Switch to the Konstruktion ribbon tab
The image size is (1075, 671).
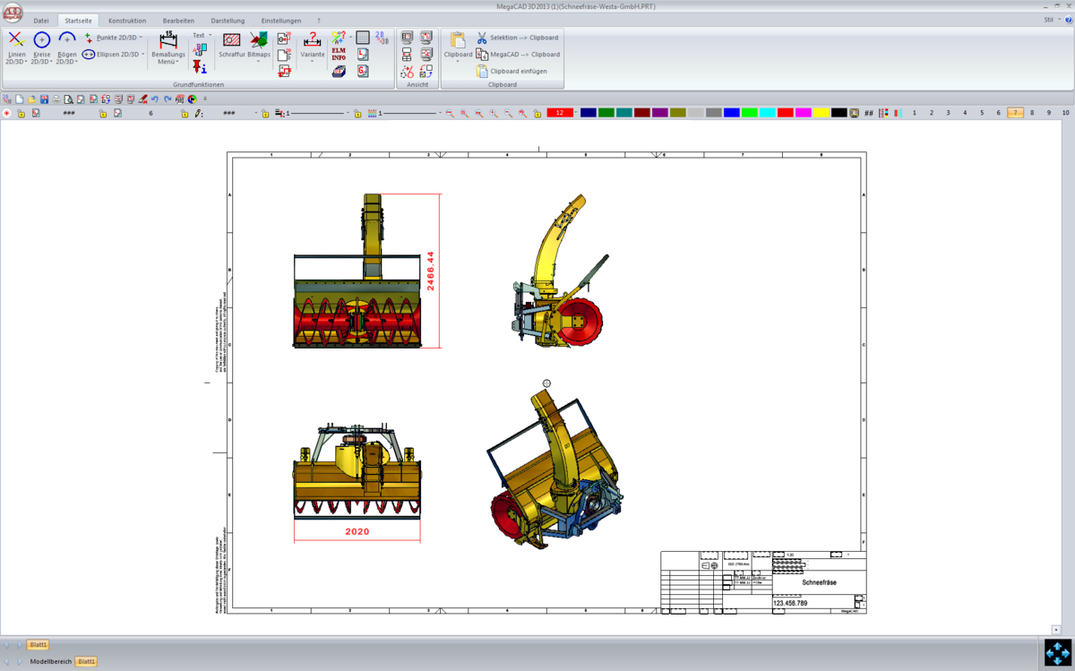tap(126, 21)
